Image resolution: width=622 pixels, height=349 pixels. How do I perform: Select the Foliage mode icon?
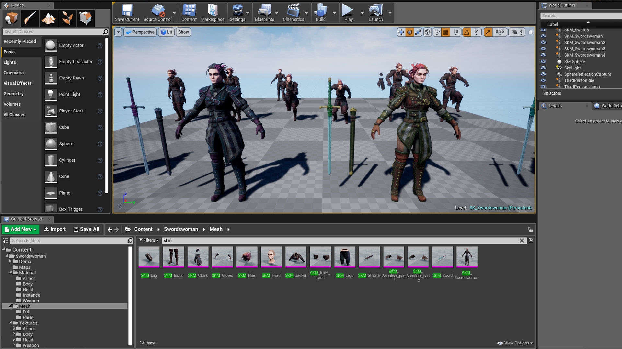(67, 18)
